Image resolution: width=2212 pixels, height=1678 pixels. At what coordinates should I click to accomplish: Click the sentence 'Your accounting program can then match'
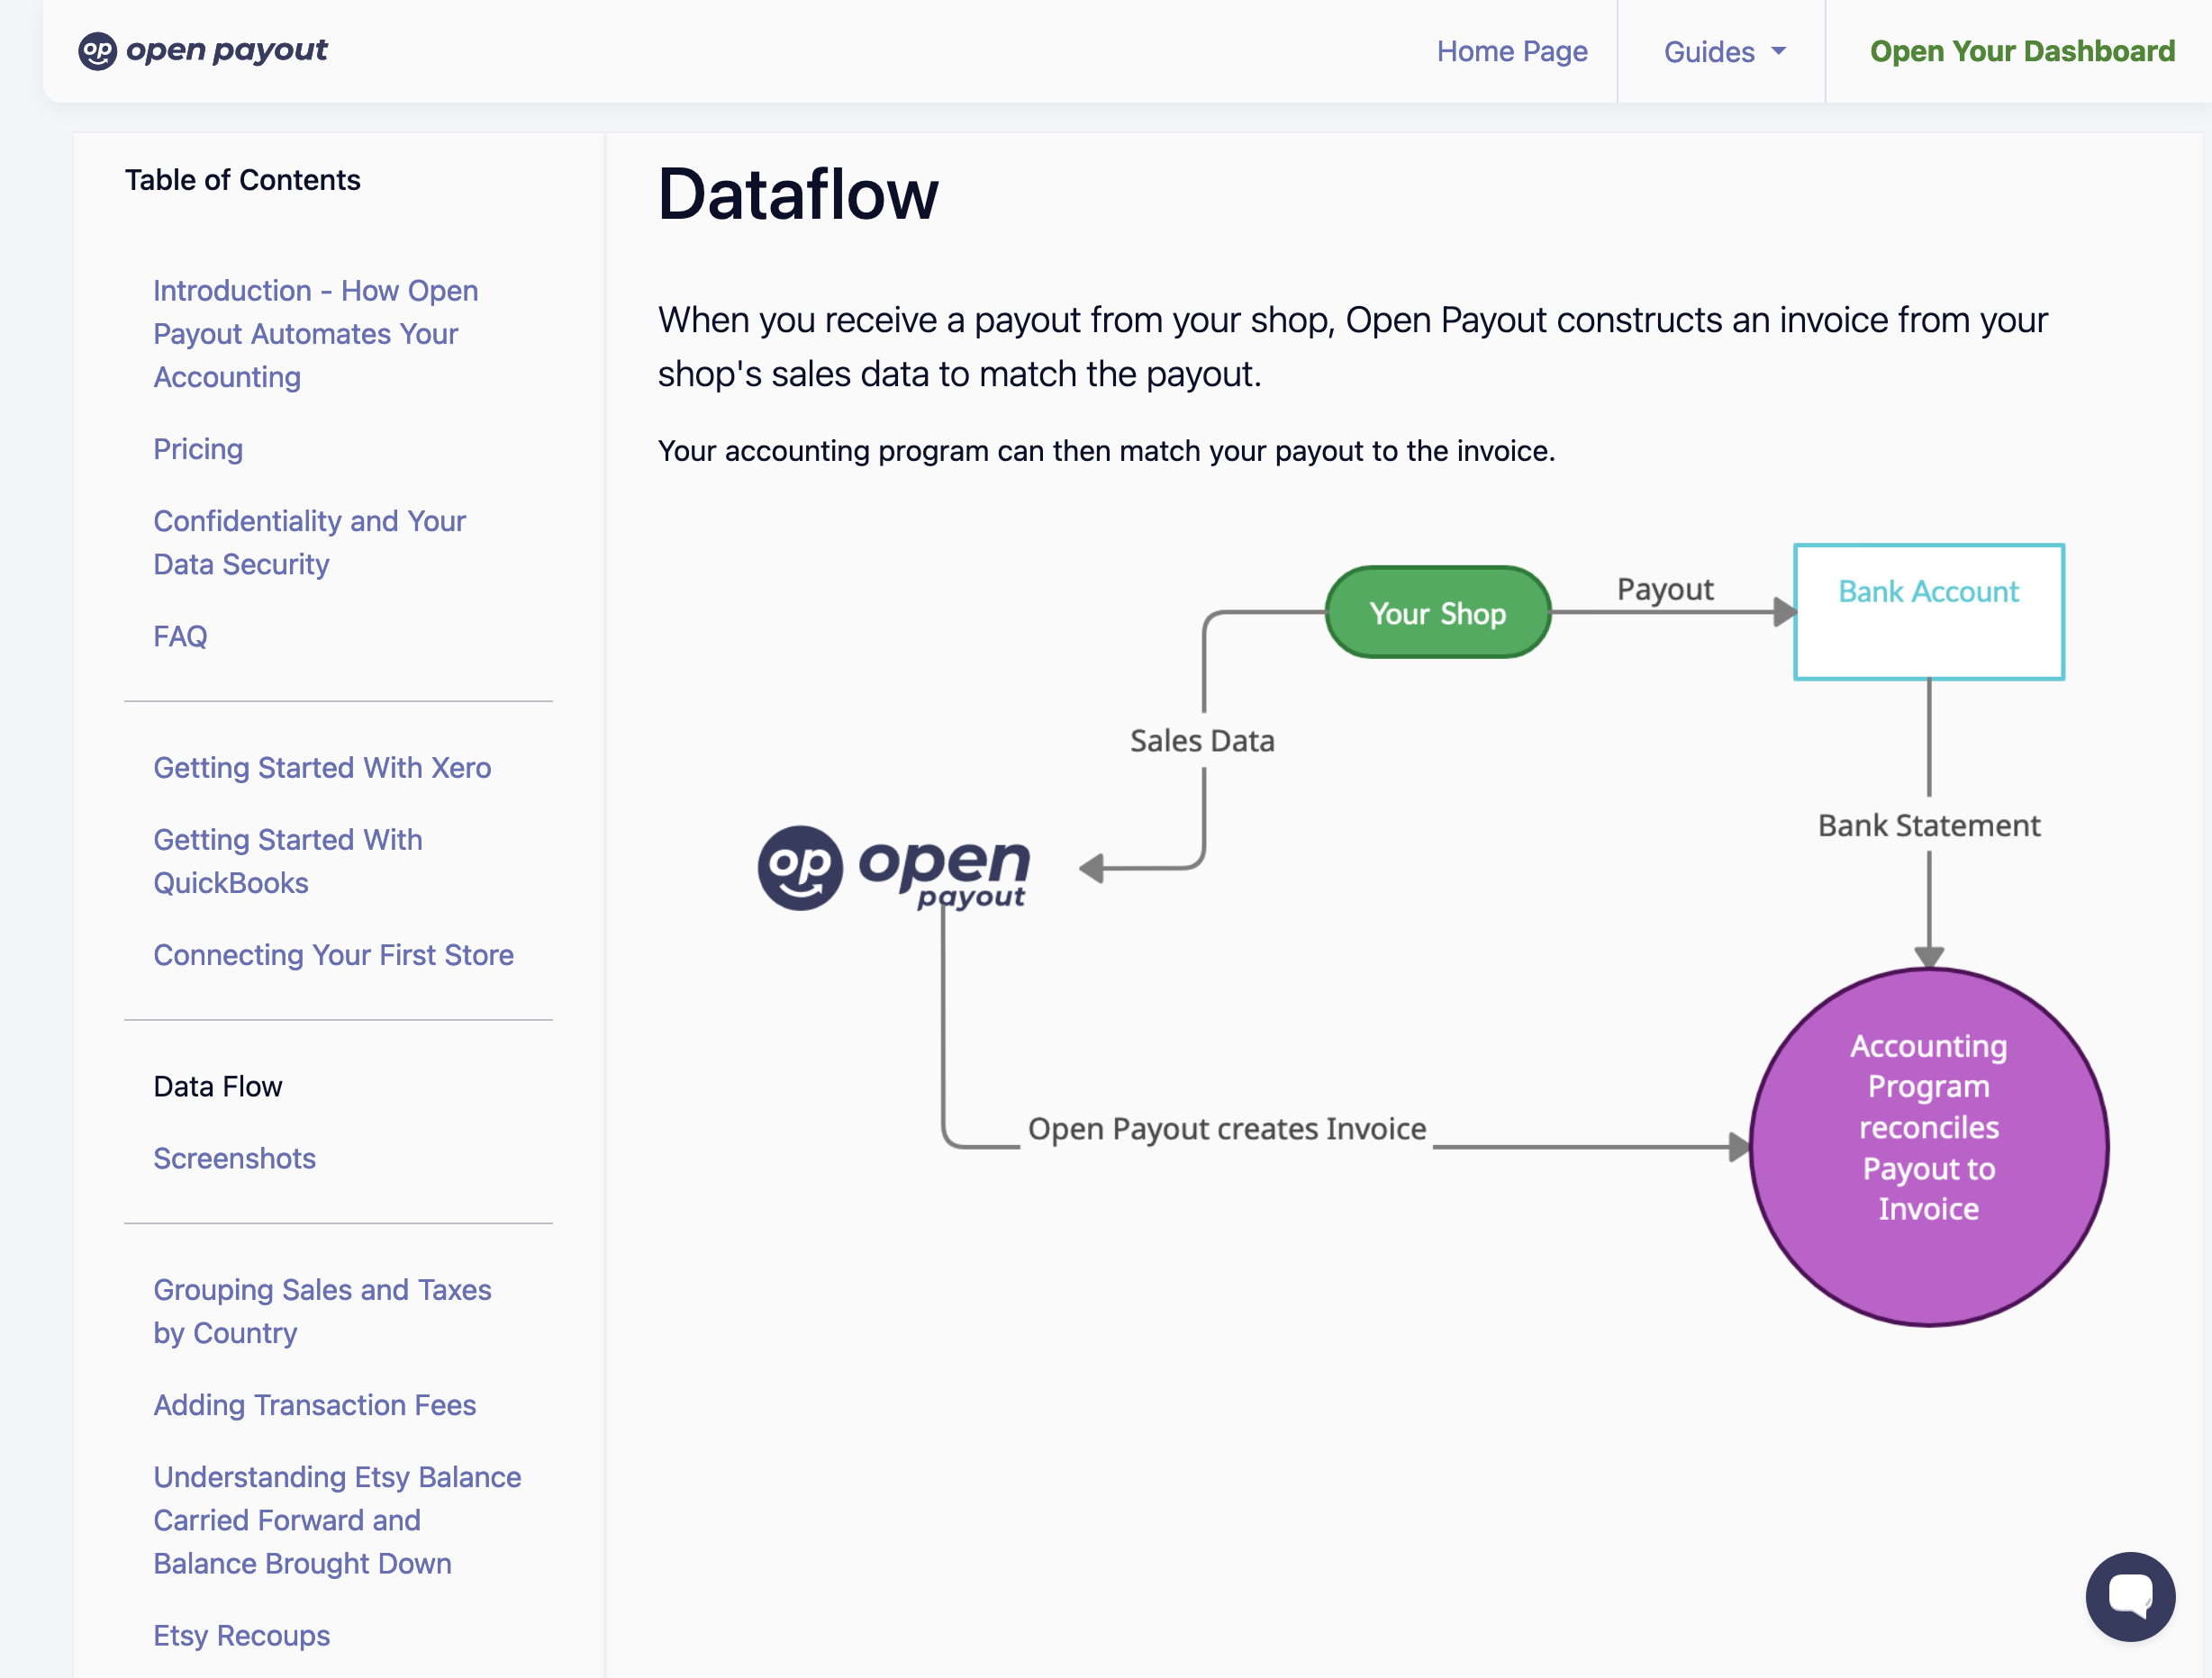coord(1106,451)
